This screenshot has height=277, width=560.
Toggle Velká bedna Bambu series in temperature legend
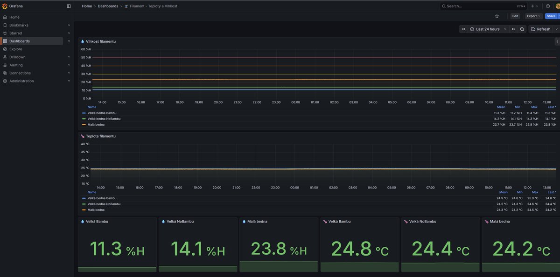coord(102,198)
